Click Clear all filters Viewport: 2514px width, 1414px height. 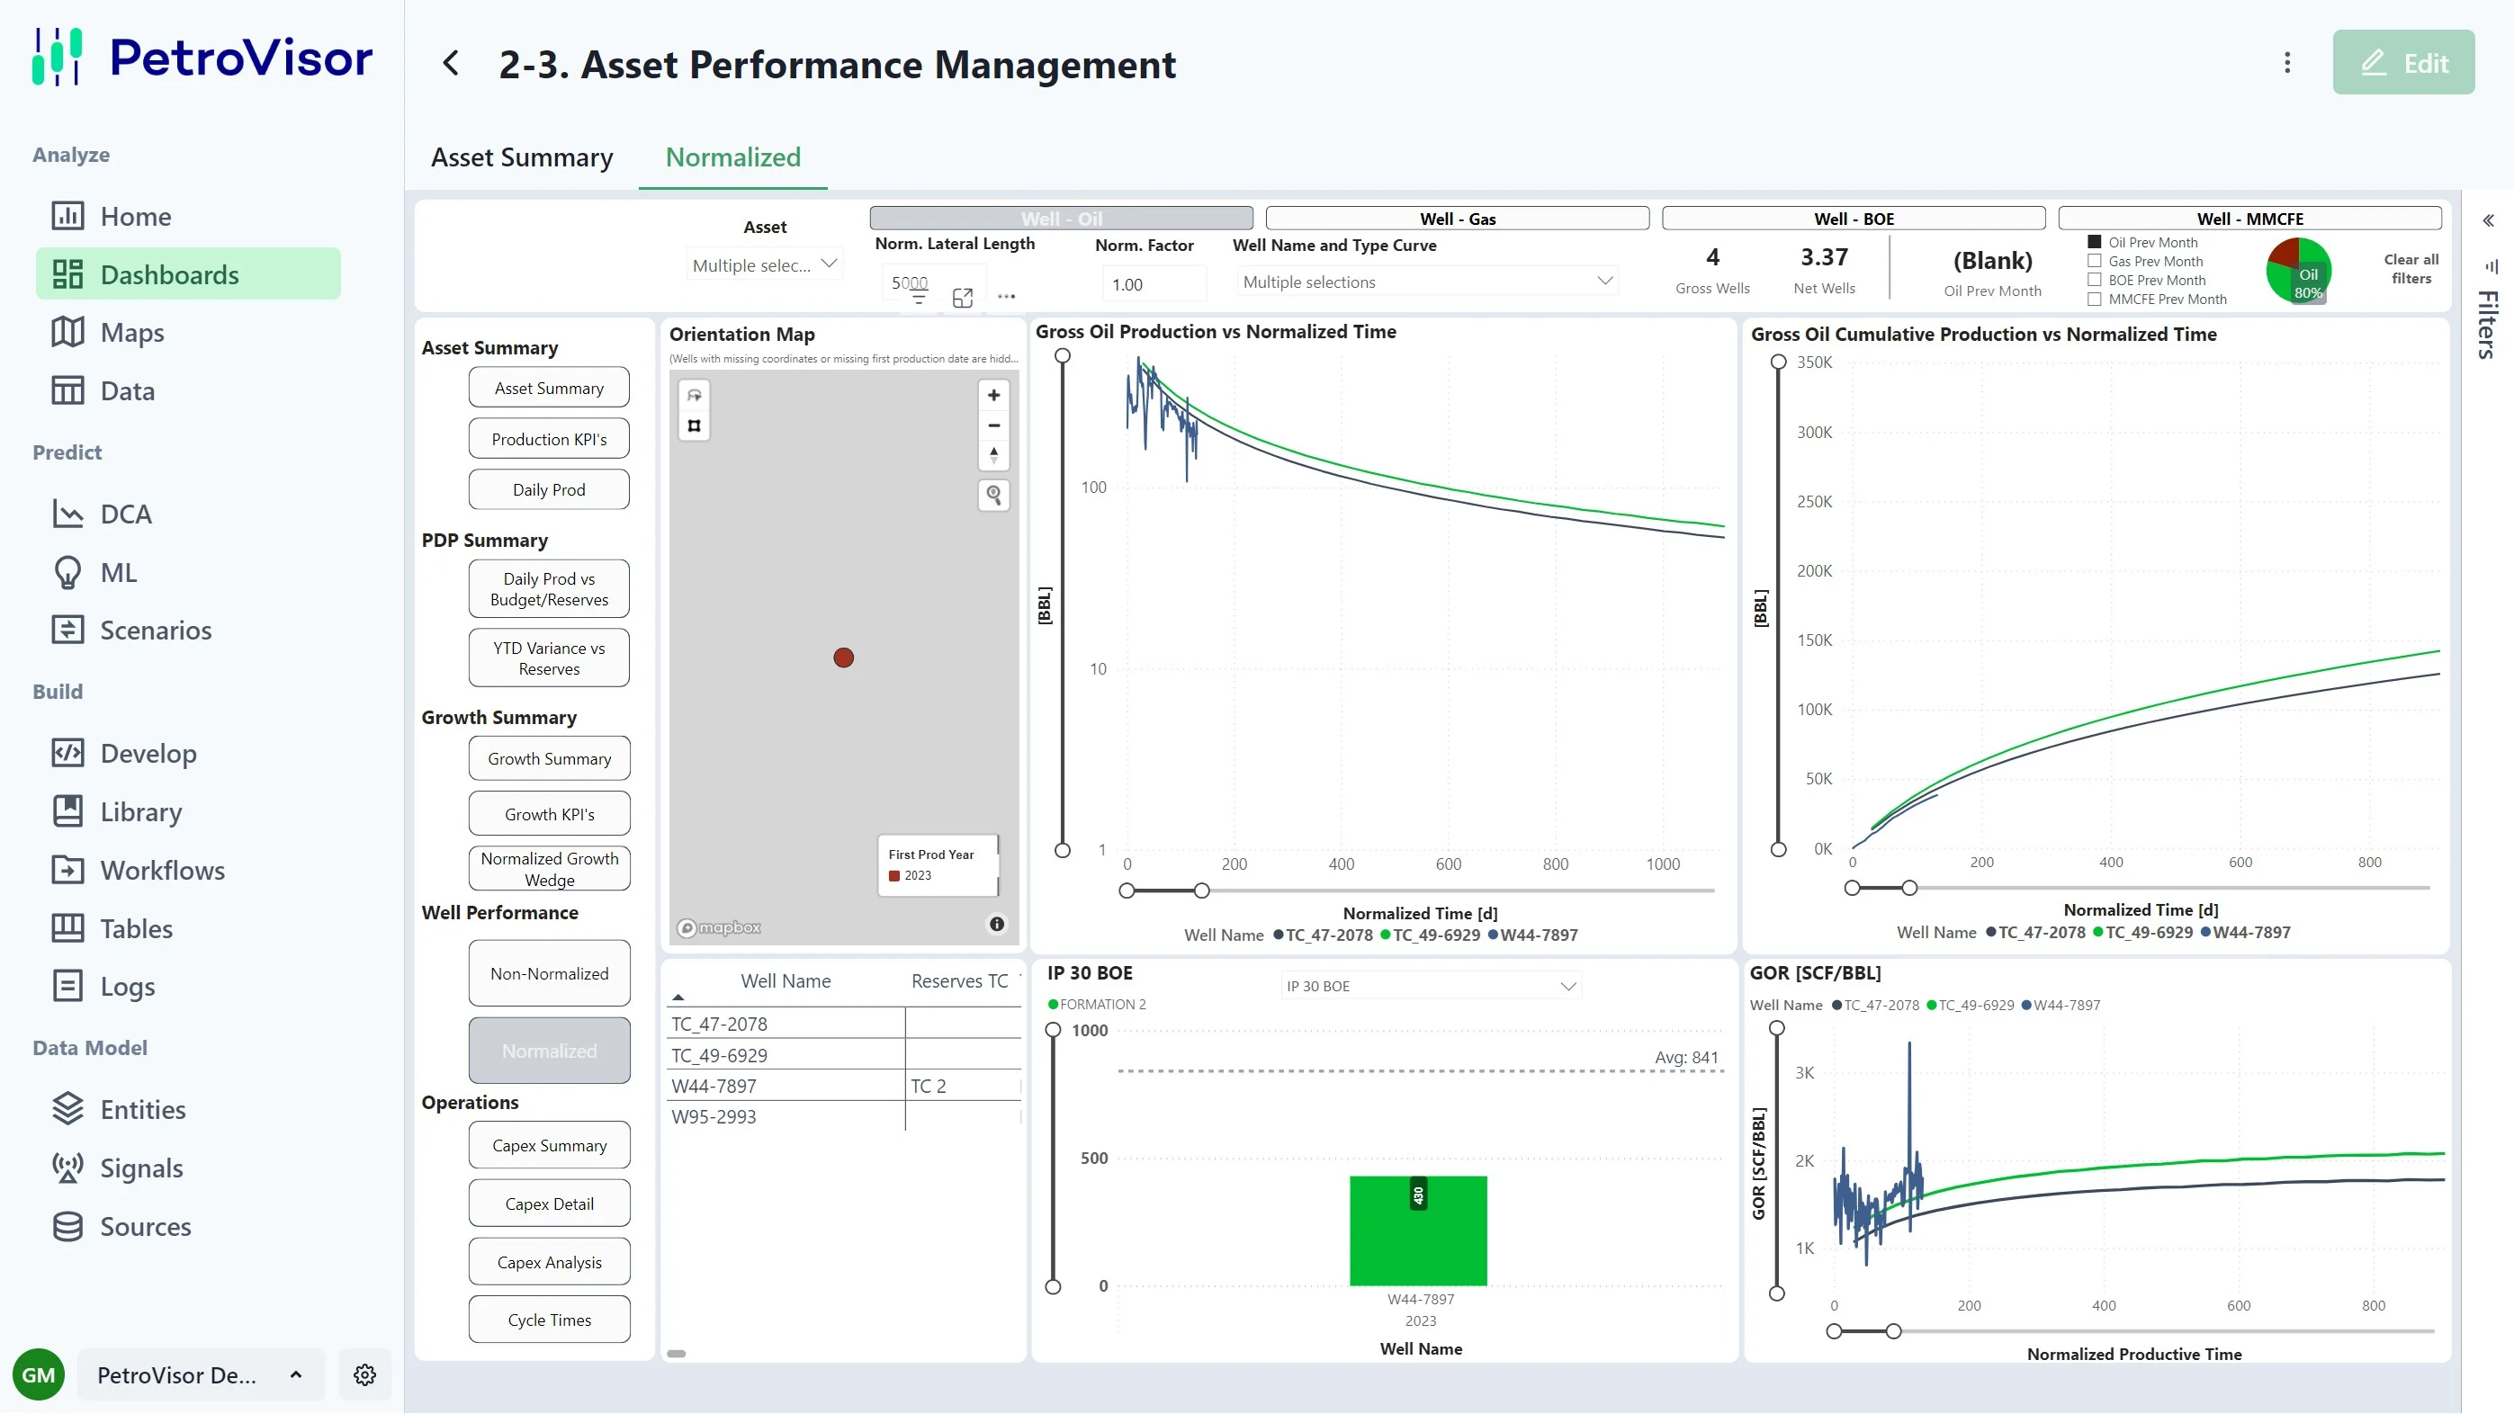(x=2410, y=268)
